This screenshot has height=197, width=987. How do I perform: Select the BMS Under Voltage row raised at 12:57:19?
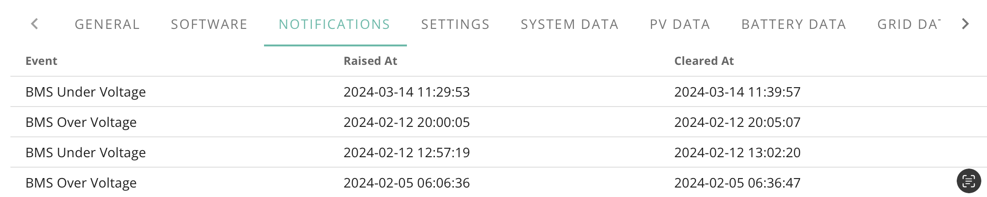[499, 152]
